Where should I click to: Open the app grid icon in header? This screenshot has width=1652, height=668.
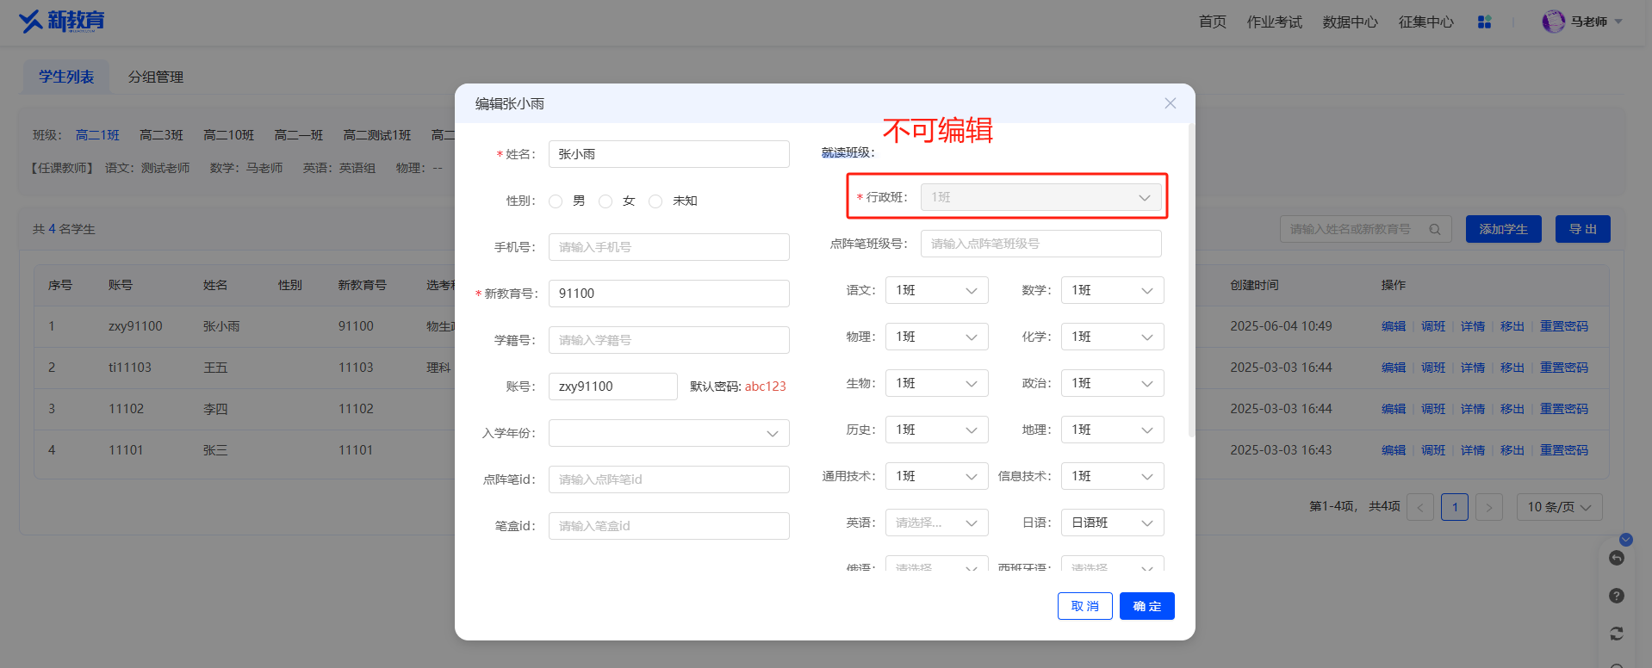tap(1484, 22)
